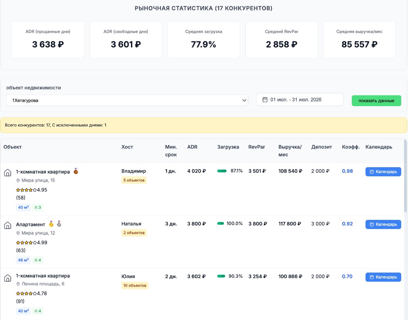Screen dimensions: 408x320
Task: Click location pin beside Мира улица, 15
Action: click(18, 180)
